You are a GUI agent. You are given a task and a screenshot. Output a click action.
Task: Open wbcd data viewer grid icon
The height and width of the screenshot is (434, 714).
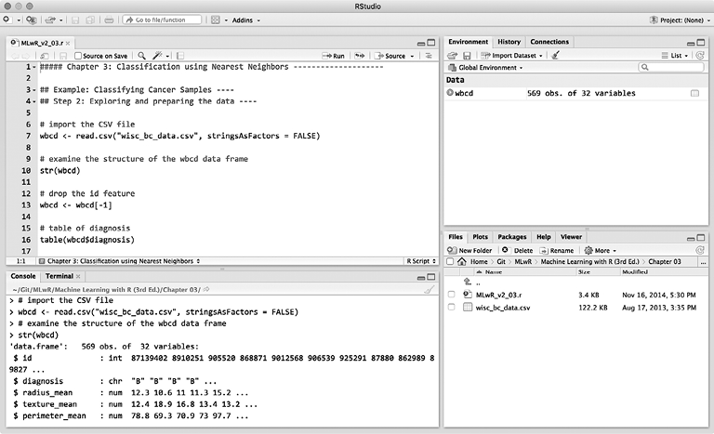(x=694, y=94)
